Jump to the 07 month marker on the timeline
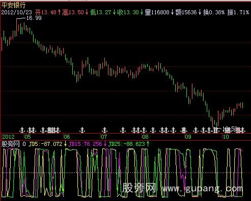 pyautogui.click(x=104, y=137)
